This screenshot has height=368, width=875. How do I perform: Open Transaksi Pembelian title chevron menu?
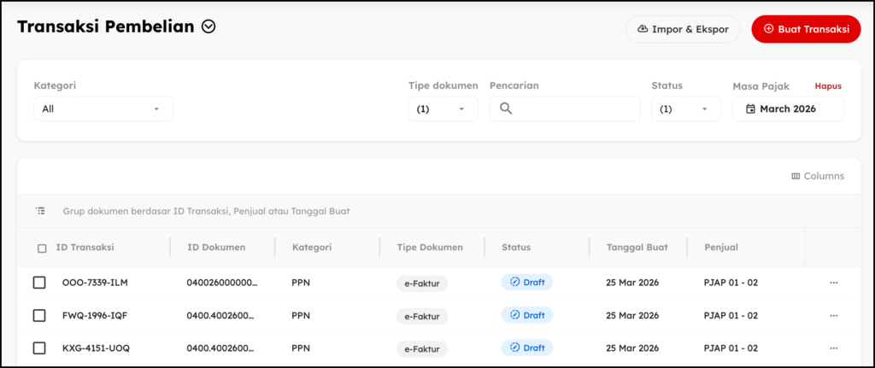pos(208,27)
